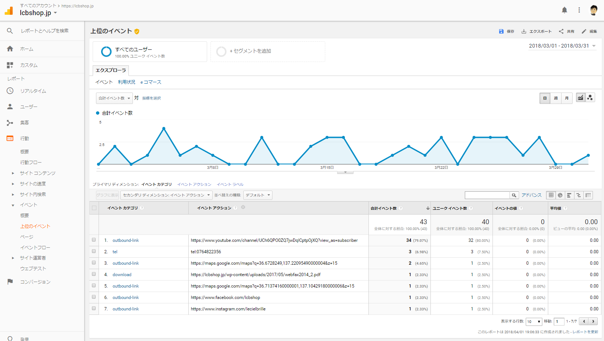Viewport: 604px width, 341px height.
Task: Click the 保存 save icon
Action: [501, 31]
